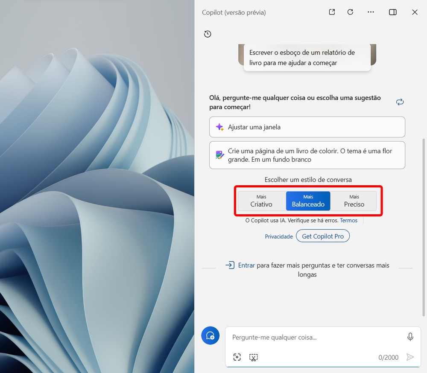This screenshot has height=373, width=427.
Task: Select the 'Mais Preciso' conversation style
Action: click(354, 201)
